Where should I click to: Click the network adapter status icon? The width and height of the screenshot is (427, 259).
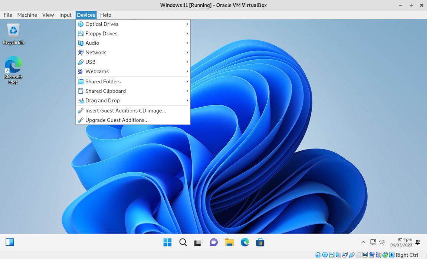[345, 255]
